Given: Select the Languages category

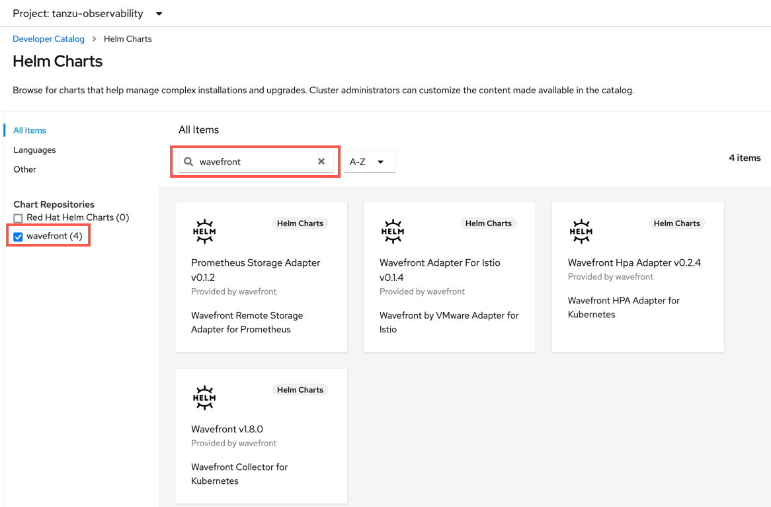Looking at the screenshot, I should click(x=34, y=150).
